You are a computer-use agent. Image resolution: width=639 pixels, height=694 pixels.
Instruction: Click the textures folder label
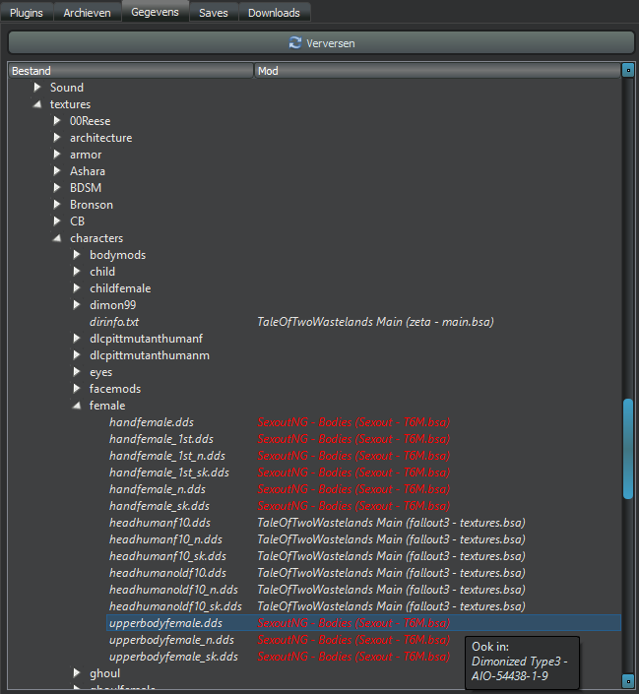(x=70, y=104)
